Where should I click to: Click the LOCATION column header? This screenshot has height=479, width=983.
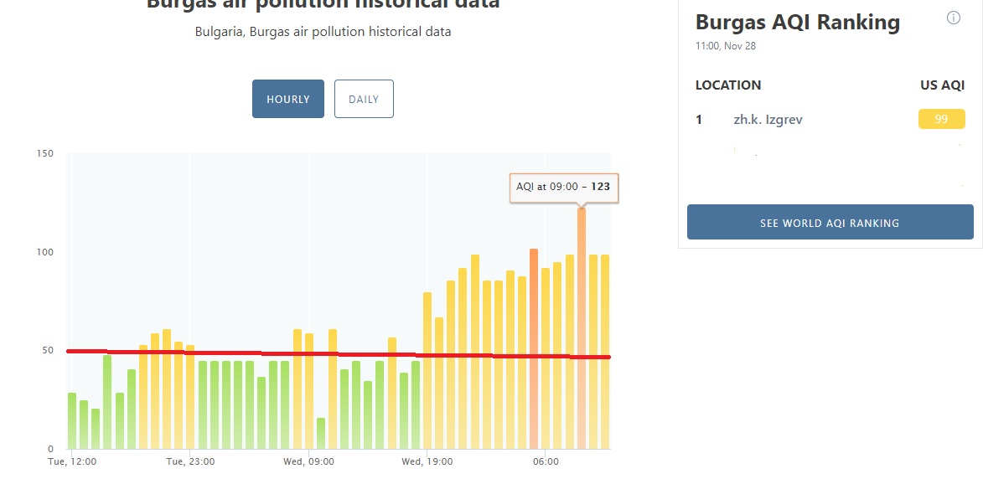(728, 85)
